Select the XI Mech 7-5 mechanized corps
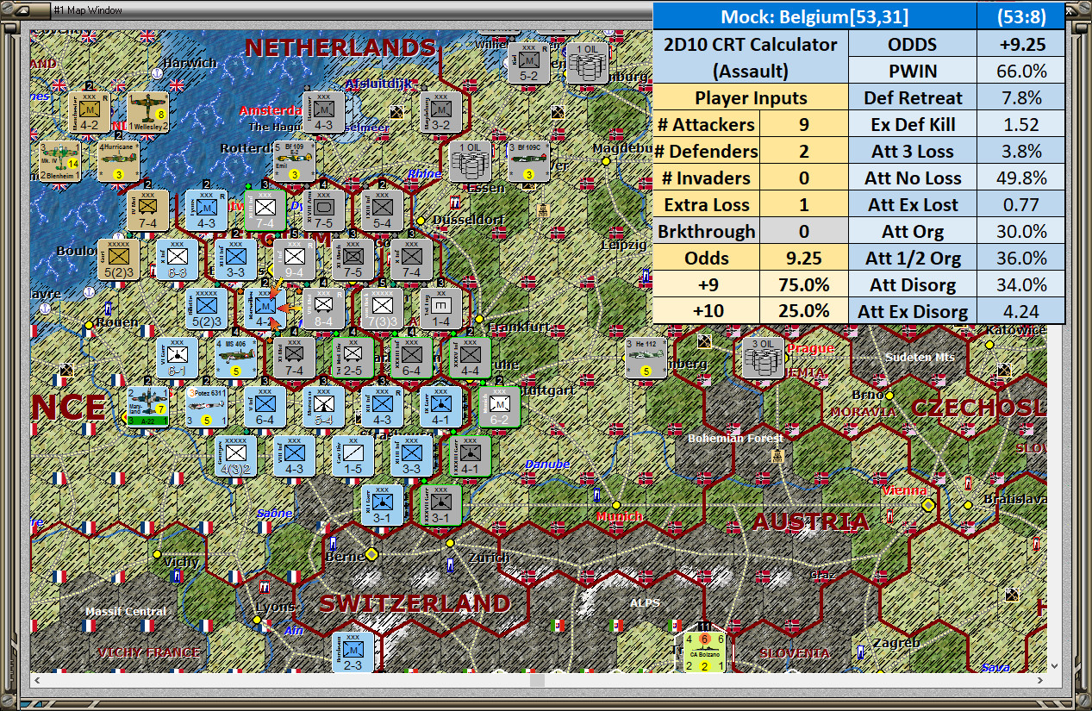 (x=353, y=259)
